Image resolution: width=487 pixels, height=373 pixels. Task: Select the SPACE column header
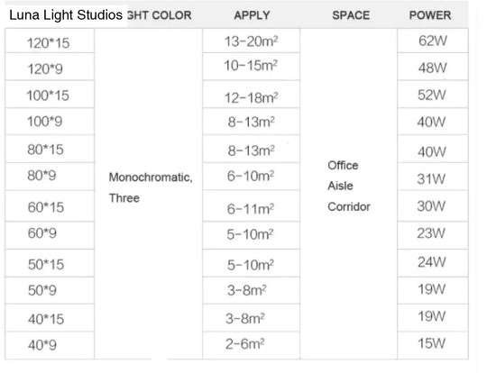click(x=351, y=15)
